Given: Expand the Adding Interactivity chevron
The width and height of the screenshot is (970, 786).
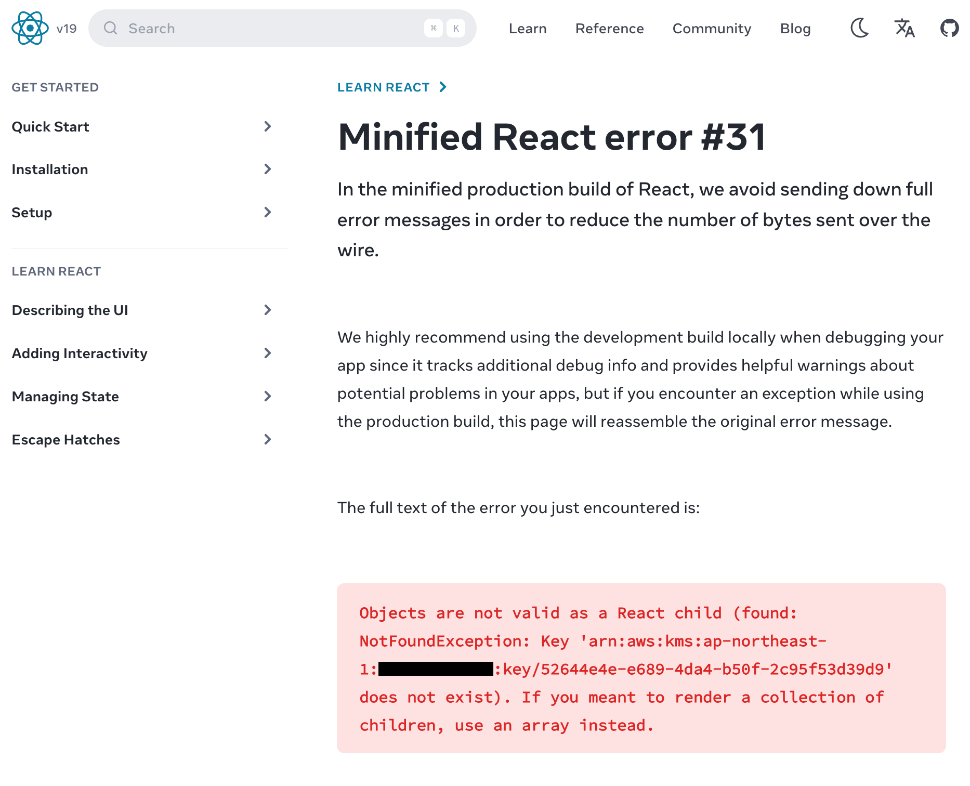Looking at the screenshot, I should click(x=268, y=353).
